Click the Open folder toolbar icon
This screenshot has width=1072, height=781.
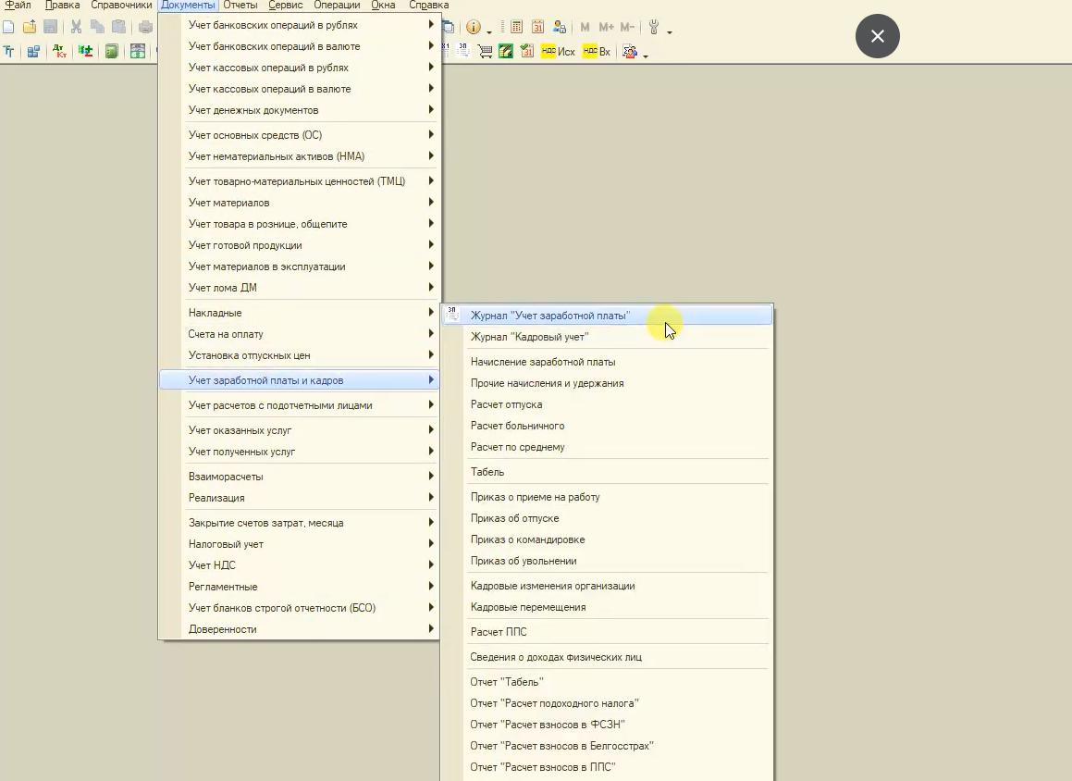point(30,28)
